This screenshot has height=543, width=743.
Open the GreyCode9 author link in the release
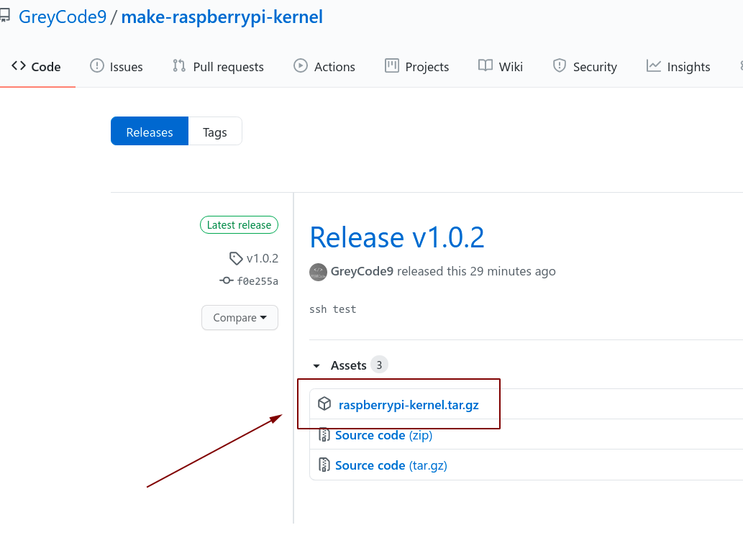tap(362, 272)
